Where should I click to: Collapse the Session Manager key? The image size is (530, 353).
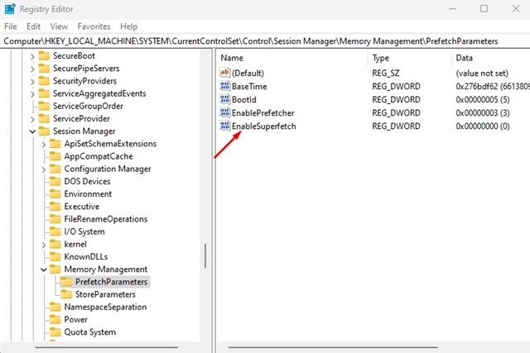coord(32,131)
